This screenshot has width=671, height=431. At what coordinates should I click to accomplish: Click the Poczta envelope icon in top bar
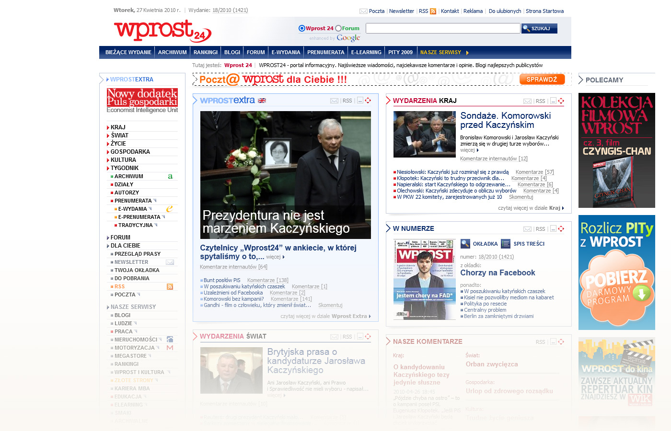pyautogui.click(x=363, y=11)
